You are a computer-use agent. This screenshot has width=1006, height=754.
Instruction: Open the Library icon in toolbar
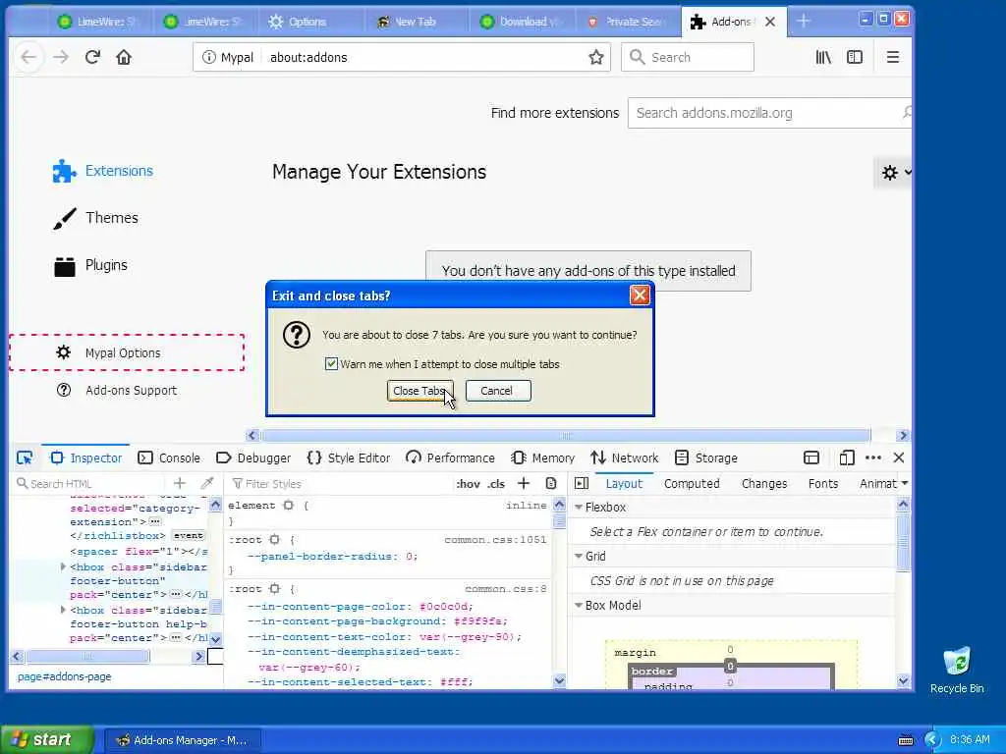[x=823, y=57]
